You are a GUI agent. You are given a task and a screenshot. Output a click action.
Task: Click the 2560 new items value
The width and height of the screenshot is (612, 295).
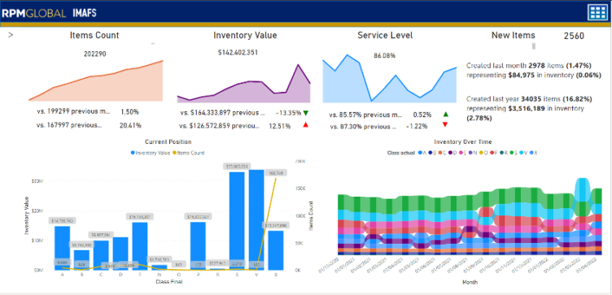[x=574, y=36]
